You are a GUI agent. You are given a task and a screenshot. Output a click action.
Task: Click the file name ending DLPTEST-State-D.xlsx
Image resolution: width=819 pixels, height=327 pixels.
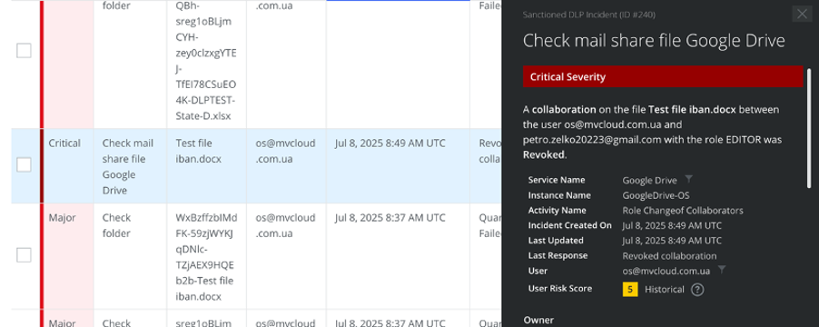click(206, 61)
